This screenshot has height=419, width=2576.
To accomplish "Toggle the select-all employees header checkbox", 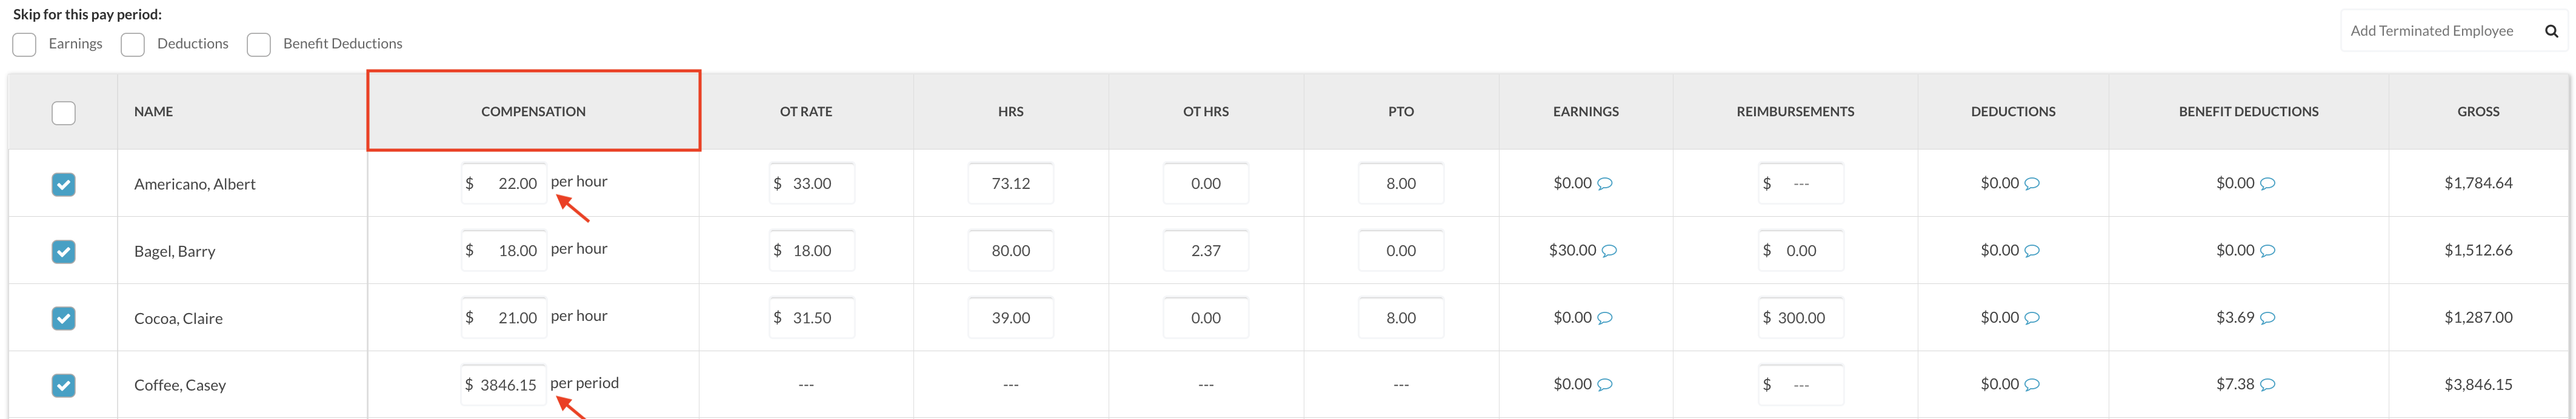I will (x=63, y=113).
